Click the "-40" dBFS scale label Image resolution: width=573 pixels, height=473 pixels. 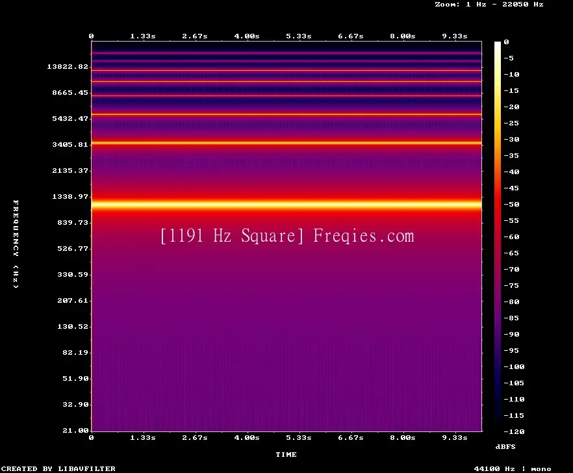511,172
